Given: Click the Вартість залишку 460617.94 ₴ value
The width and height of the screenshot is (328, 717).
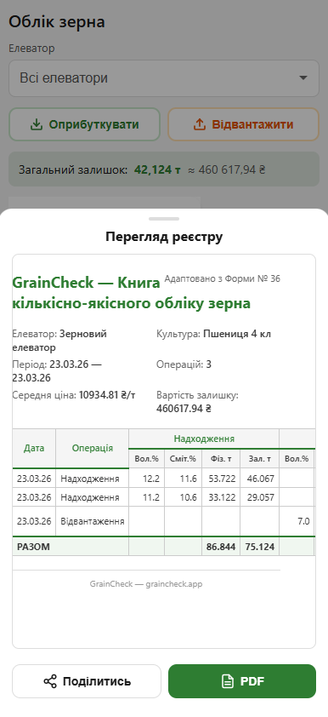Looking at the screenshot, I should (184, 409).
